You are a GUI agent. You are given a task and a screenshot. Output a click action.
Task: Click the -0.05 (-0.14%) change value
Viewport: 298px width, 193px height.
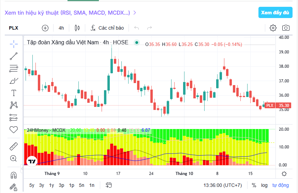227,44
